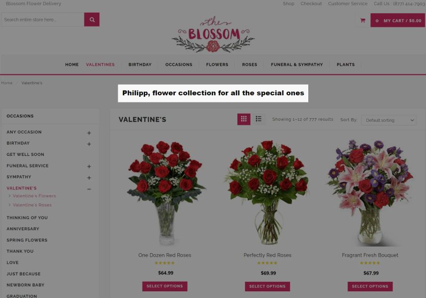Click The Blossom logo
This screenshot has width=426, height=298.
(214, 34)
